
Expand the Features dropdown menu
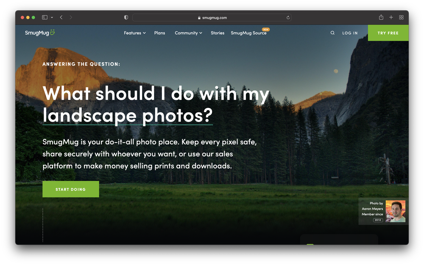(x=134, y=33)
